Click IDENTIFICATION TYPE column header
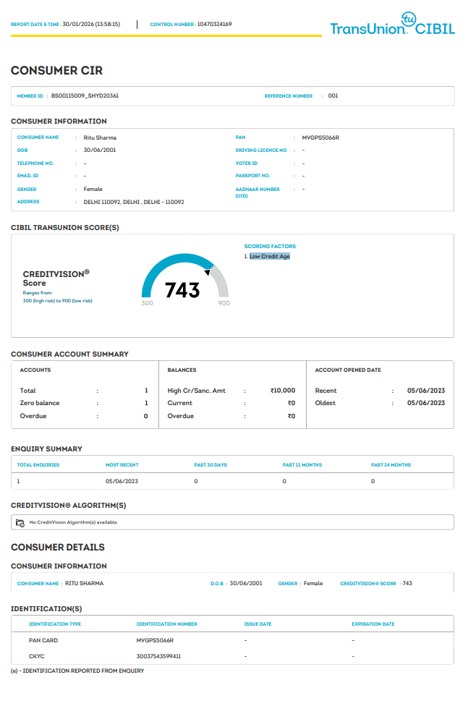This screenshot has height=706, width=468. 55,624
